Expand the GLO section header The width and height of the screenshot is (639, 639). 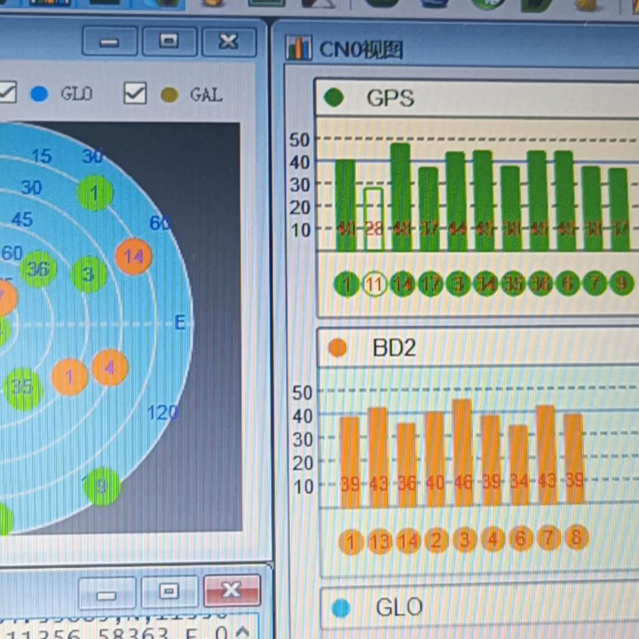coord(480,607)
